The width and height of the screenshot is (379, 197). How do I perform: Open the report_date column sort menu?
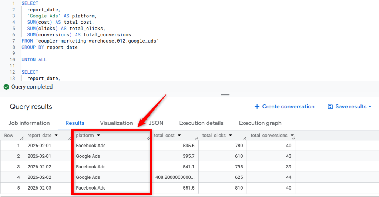[56, 136]
